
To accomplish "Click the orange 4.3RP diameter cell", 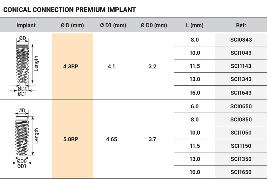I will click(x=72, y=66).
